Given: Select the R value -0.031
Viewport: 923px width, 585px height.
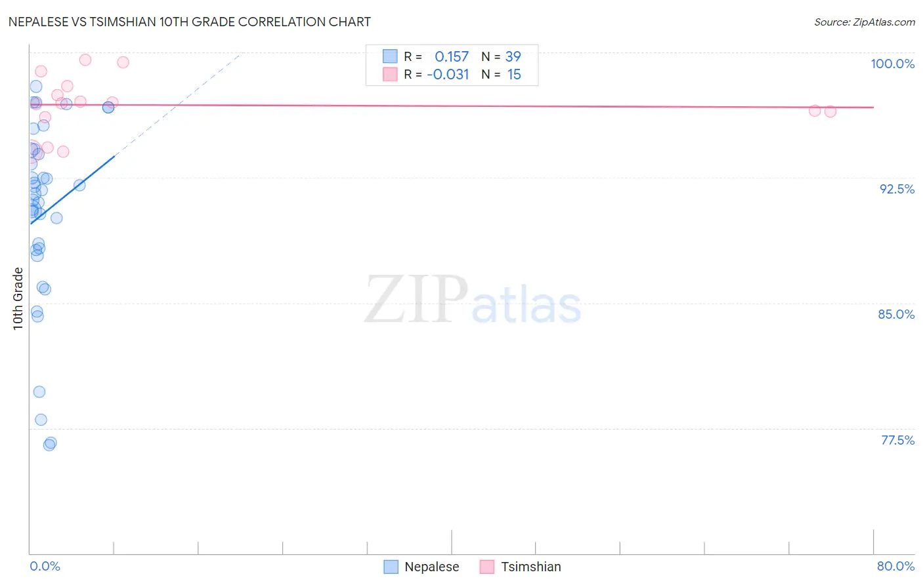Looking at the screenshot, I should pyautogui.click(x=448, y=75).
